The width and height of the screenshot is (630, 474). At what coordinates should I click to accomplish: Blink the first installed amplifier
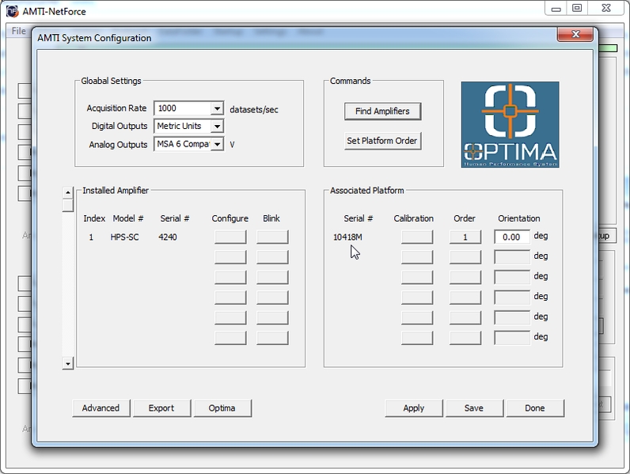pos(271,237)
